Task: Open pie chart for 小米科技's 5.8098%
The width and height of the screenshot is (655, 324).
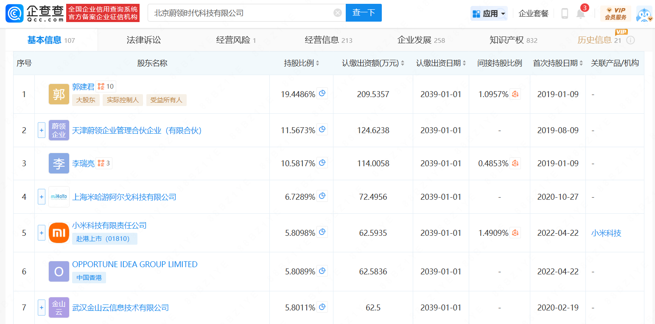Action: pyautogui.click(x=322, y=232)
